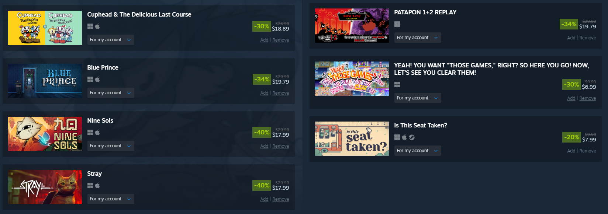Open 'For my account' dropdown for Cuphead
The width and height of the screenshot is (608, 214).
pyautogui.click(x=111, y=40)
